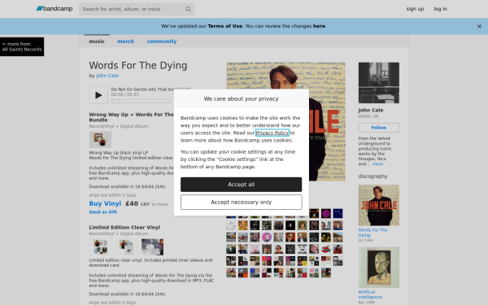Image resolution: width=488 pixels, height=305 pixels.
Task: Switch to the music tab
Action: [x=97, y=41]
